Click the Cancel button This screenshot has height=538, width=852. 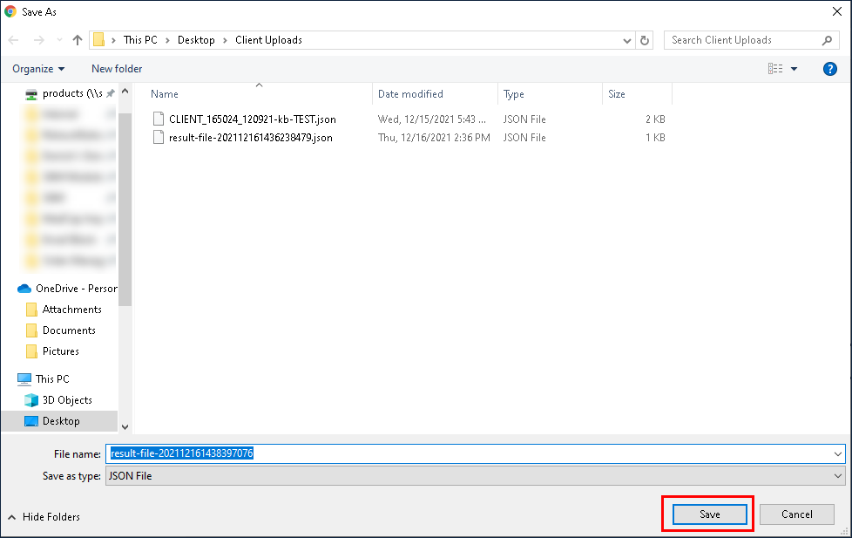point(796,514)
